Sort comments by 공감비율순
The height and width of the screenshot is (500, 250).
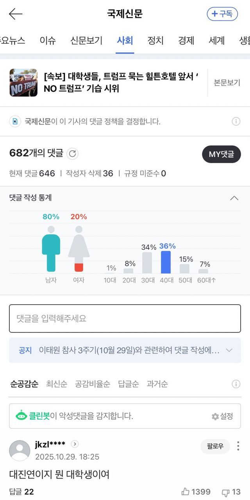[93, 384]
